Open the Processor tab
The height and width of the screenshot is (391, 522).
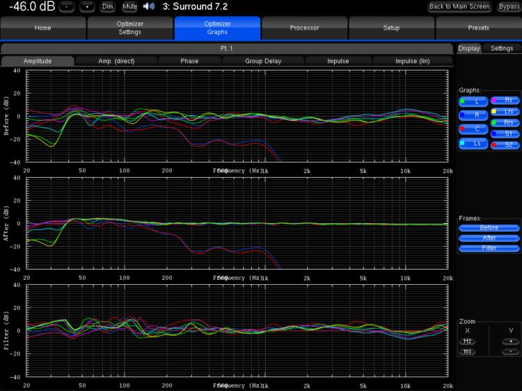pos(305,28)
